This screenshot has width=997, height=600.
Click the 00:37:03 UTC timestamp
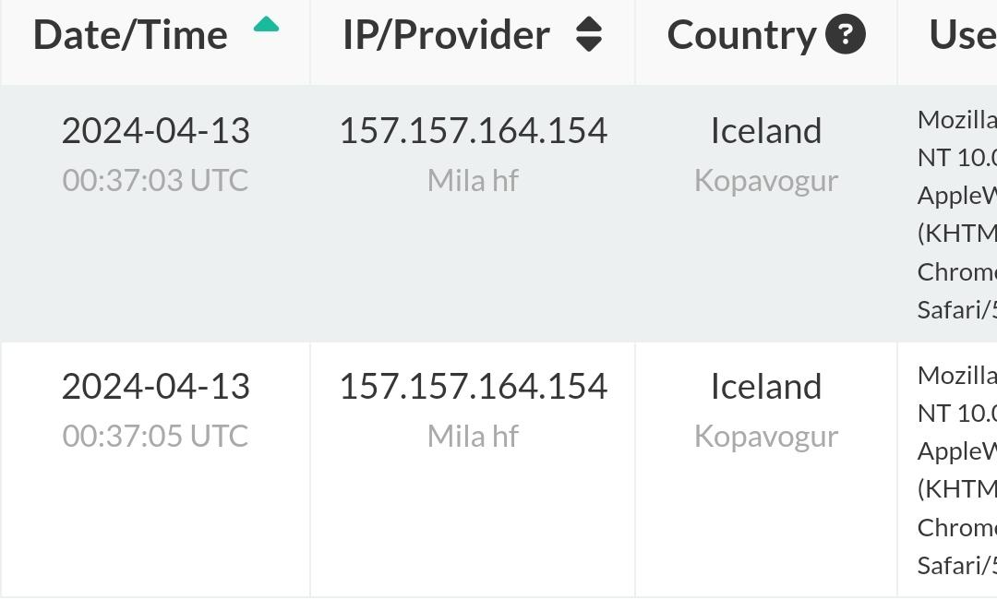(155, 181)
